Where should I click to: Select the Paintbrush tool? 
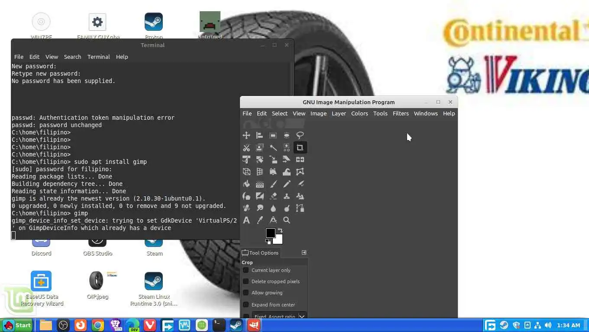click(273, 184)
